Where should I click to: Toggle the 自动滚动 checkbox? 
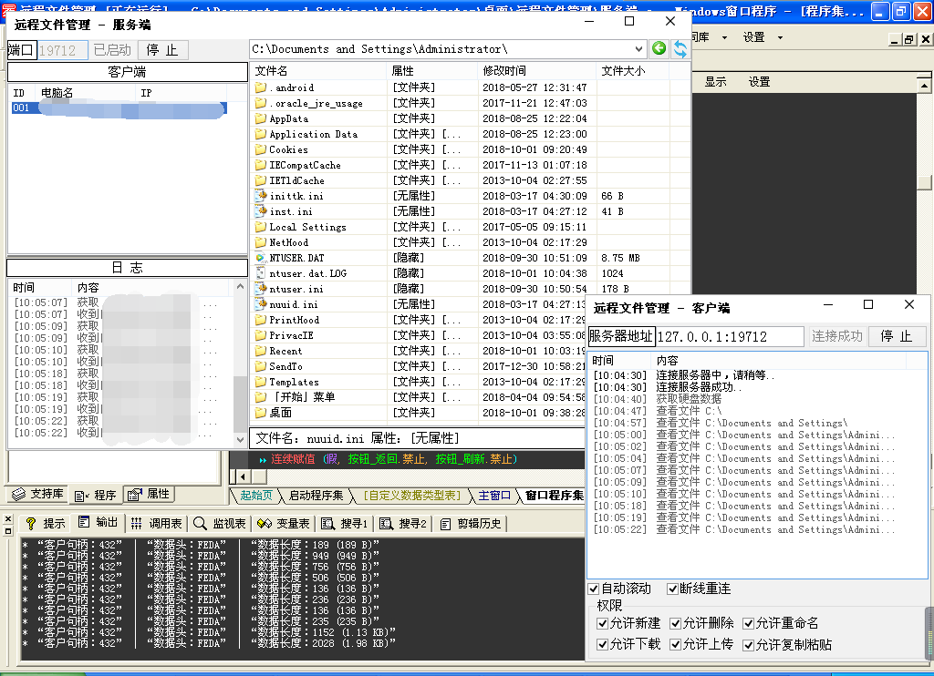click(595, 589)
